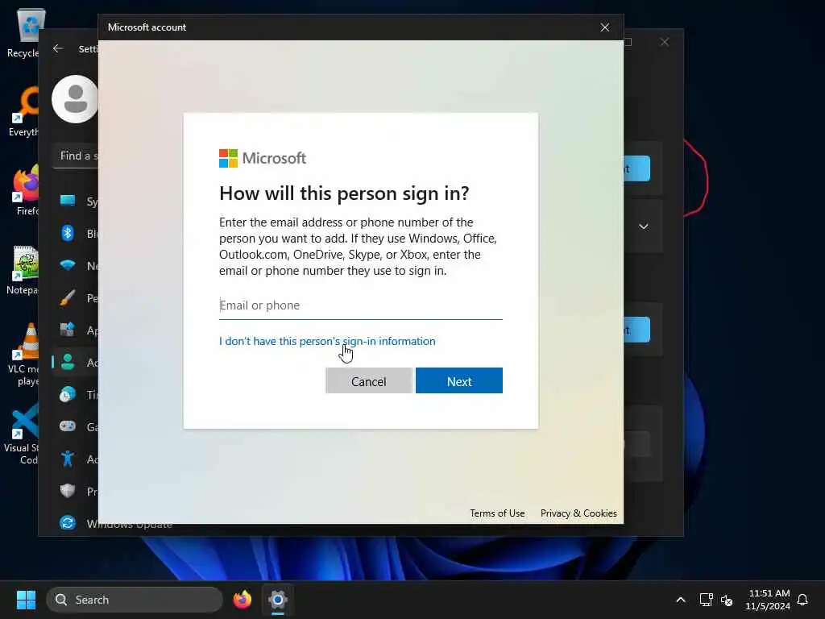The image size is (825, 619).
Task: Open the Recycle Bin desktop icon
Action: (x=24, y=32)
